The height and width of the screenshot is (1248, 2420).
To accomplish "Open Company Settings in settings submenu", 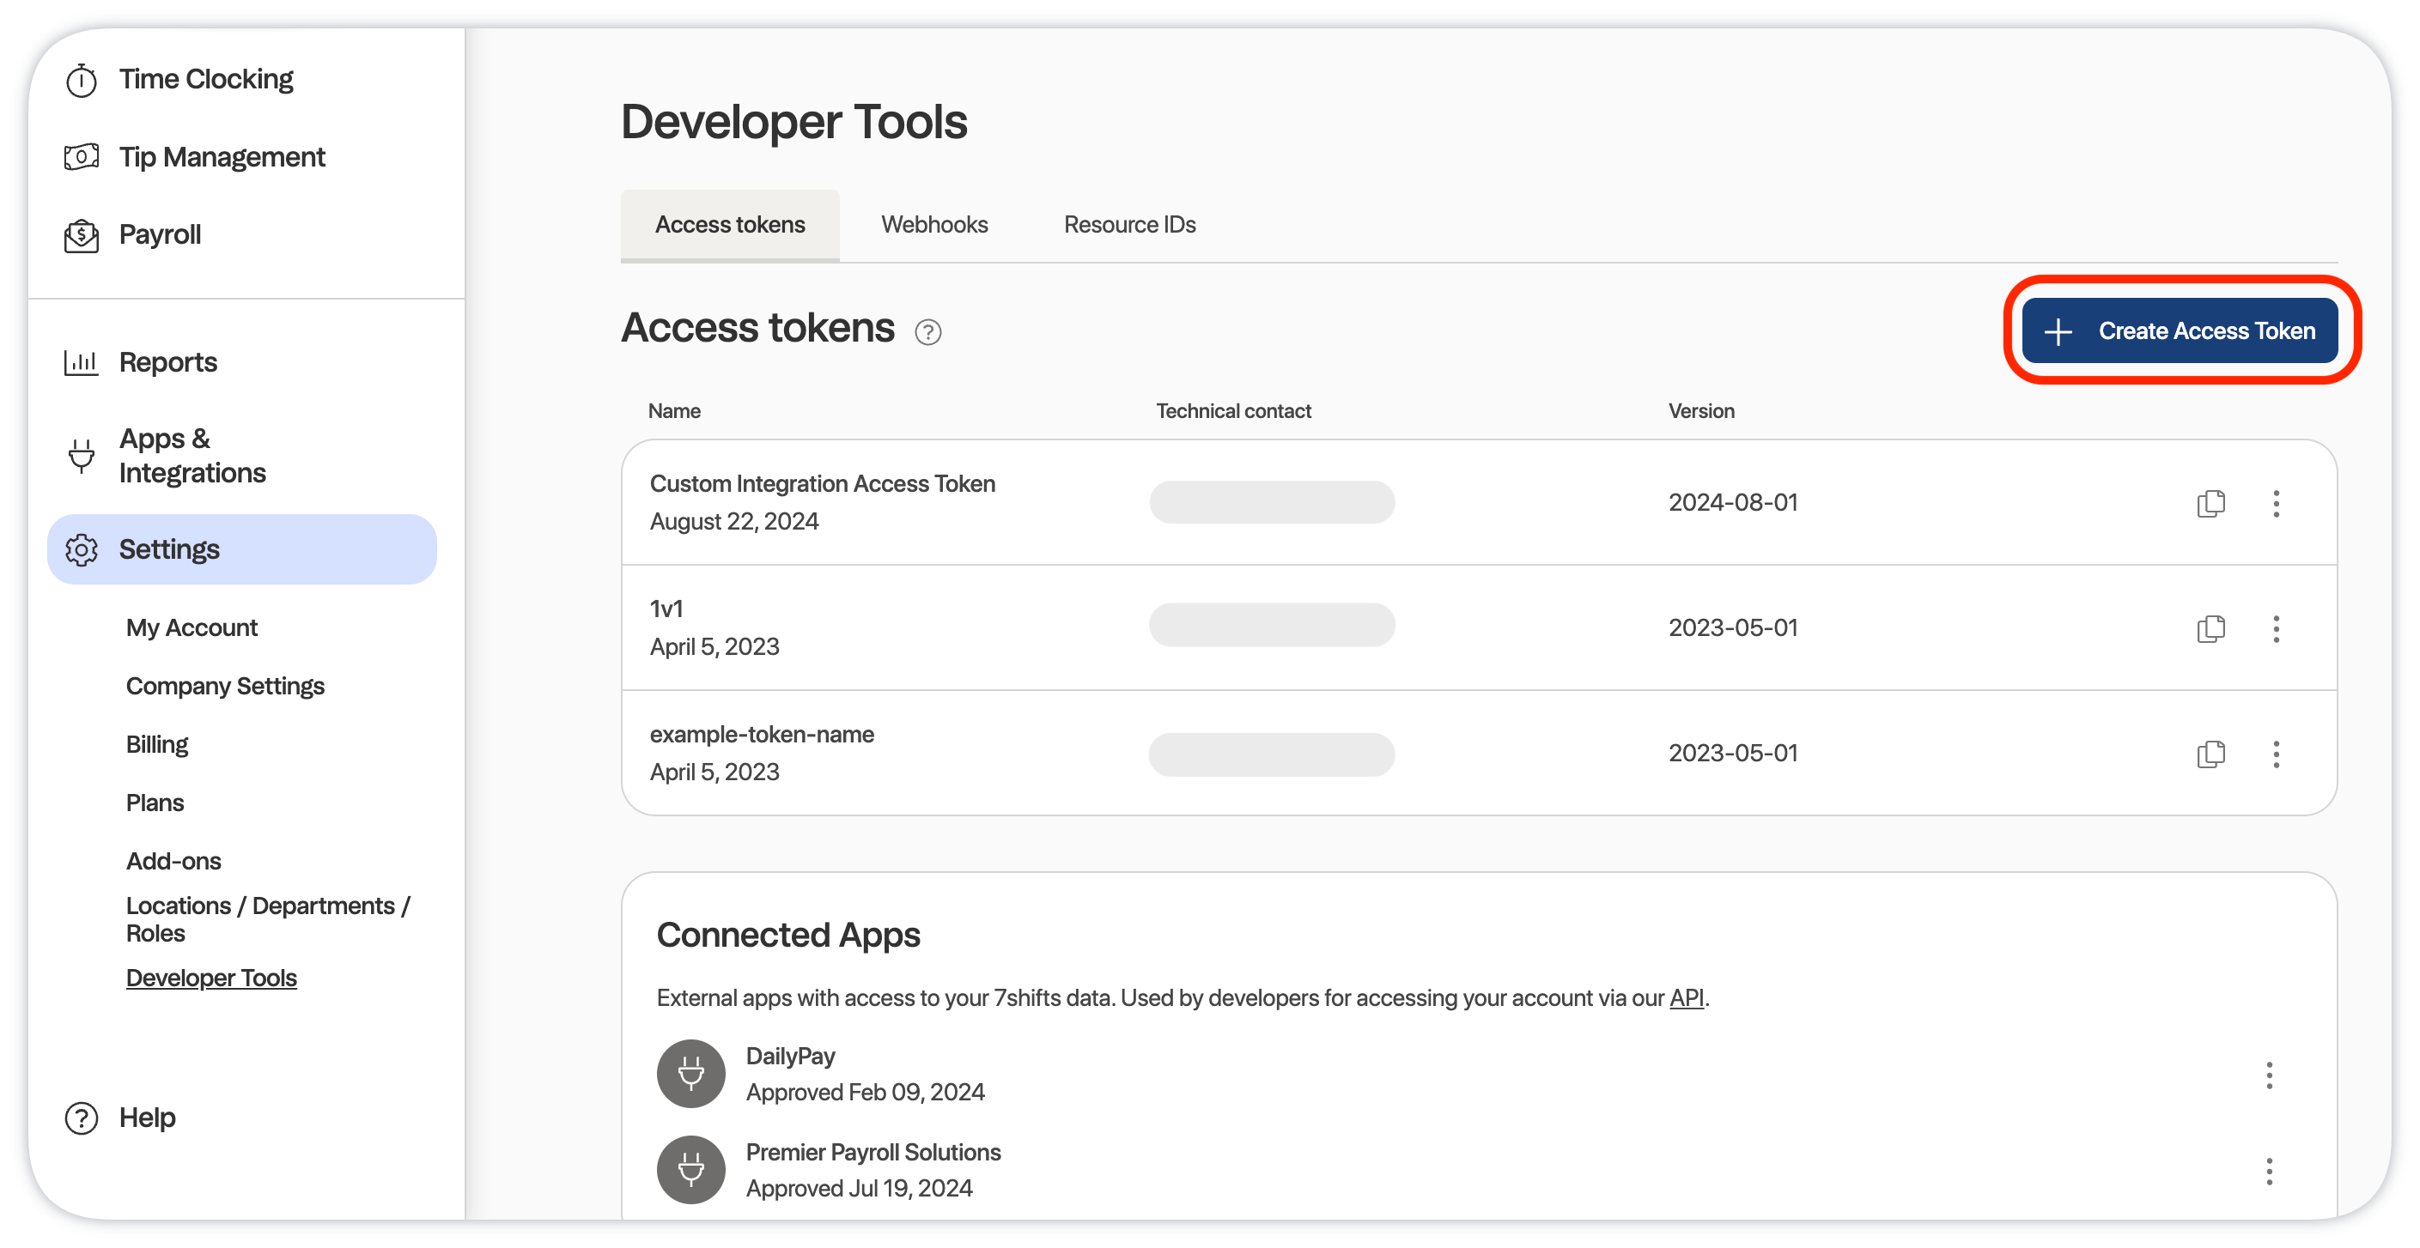I will pyautogui.click(x=224, y=687).
